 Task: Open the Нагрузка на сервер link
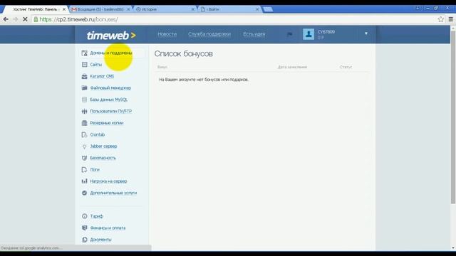click(108, 181)
